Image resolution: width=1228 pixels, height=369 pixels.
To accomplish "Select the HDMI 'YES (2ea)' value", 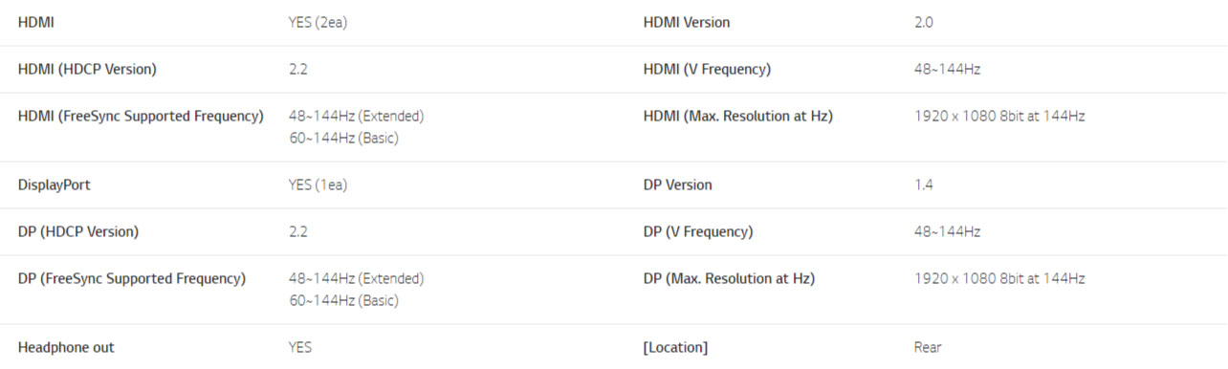I will tap(318, 22).
